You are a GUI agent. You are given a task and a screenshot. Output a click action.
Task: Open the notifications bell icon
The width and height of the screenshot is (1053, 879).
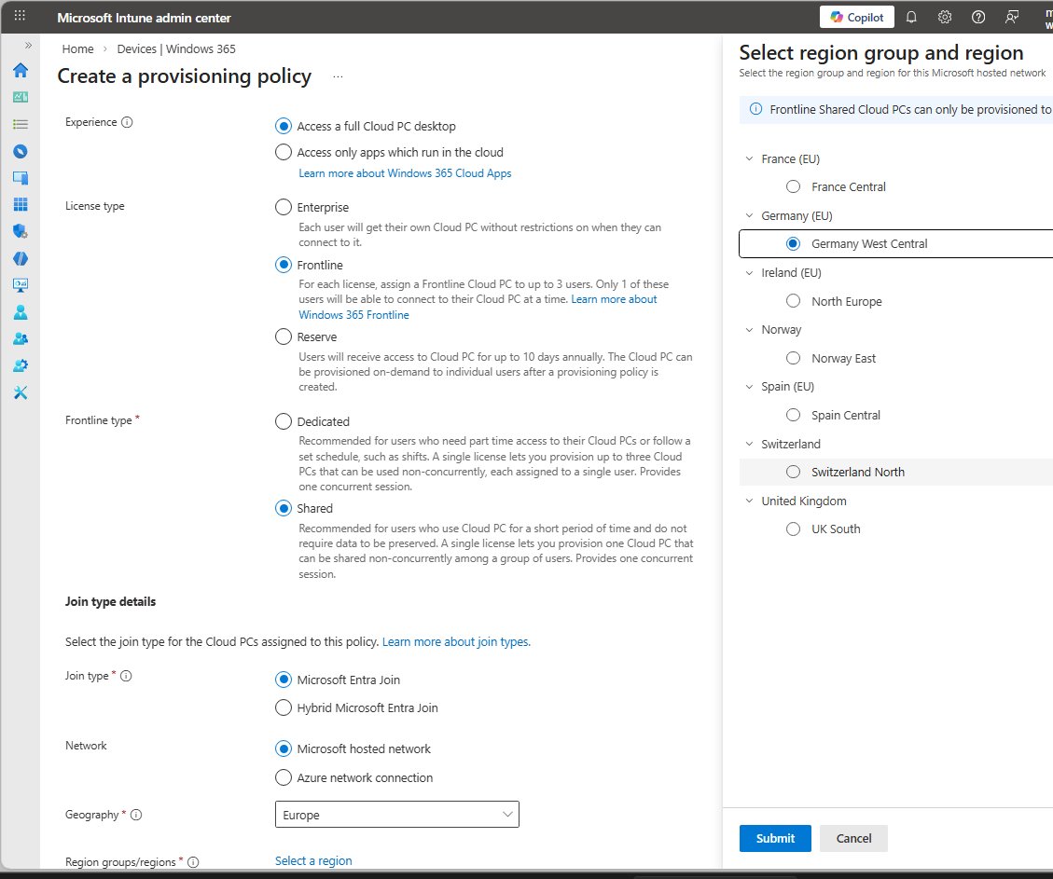click(x=912, y=17)
